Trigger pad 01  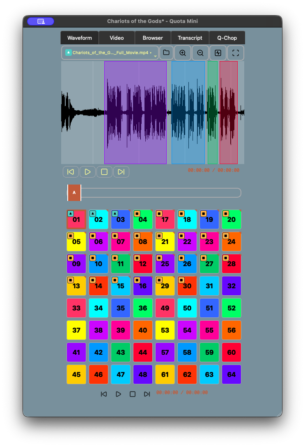pyautogui.click(x=76, y=219)
